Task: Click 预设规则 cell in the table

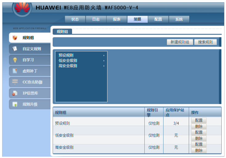Action: 63,123
